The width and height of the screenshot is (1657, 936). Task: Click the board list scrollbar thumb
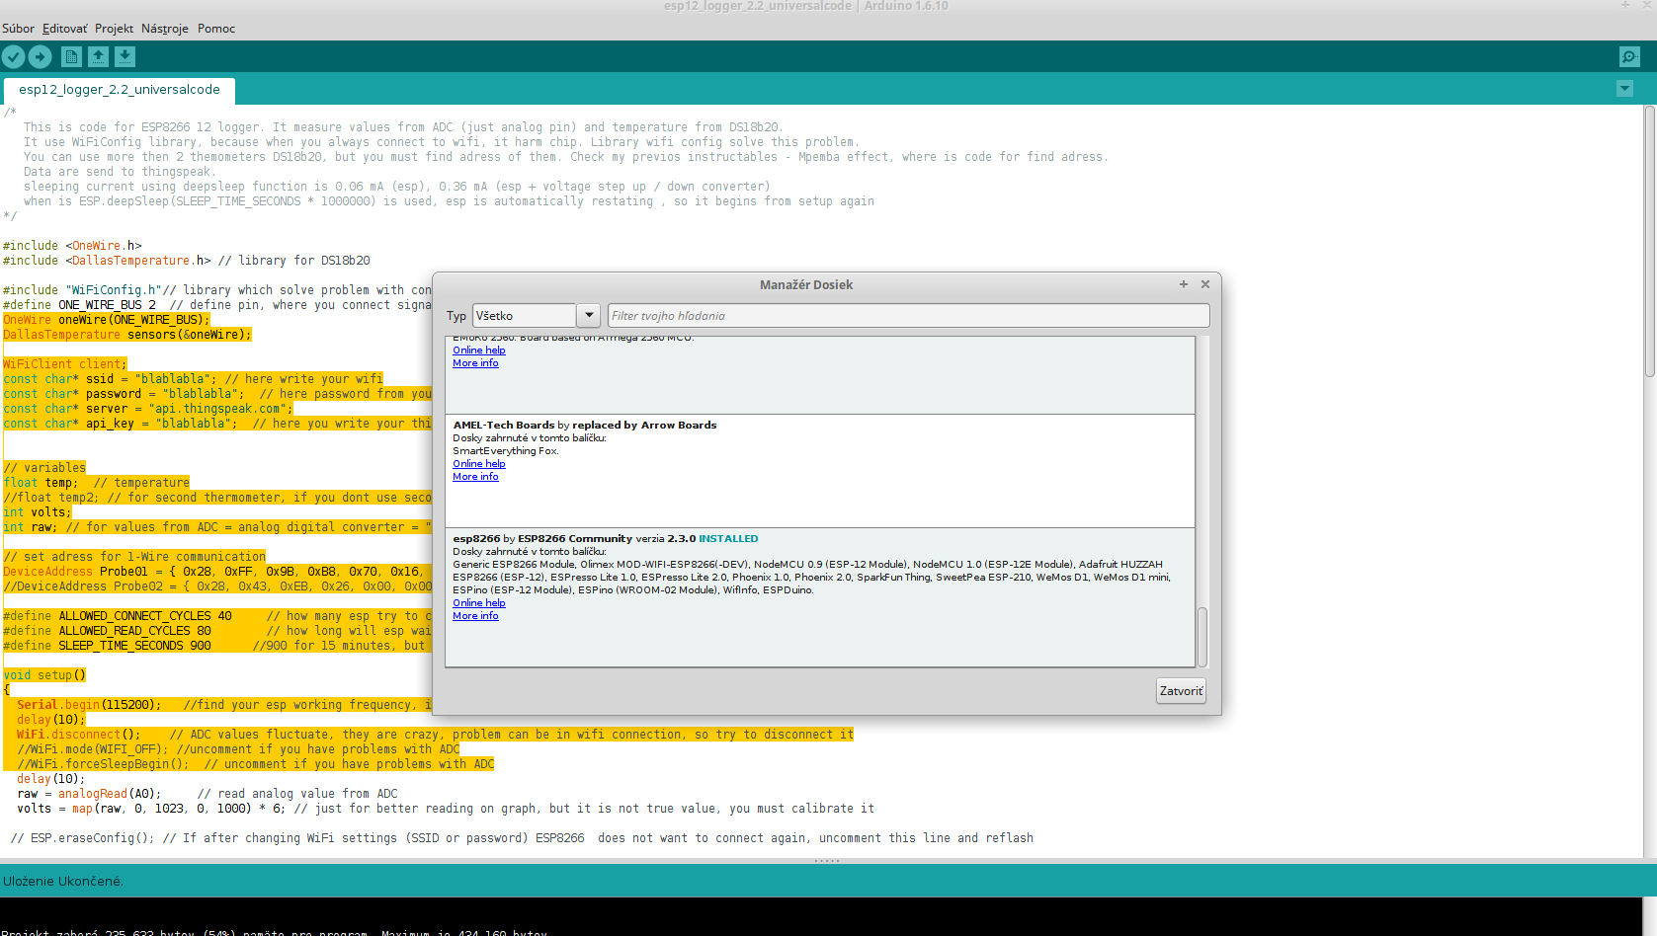pos(1202,637)
